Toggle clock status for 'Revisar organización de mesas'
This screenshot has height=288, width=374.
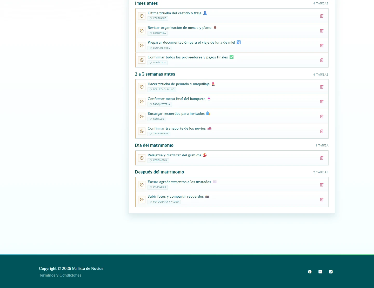[142, 31]
